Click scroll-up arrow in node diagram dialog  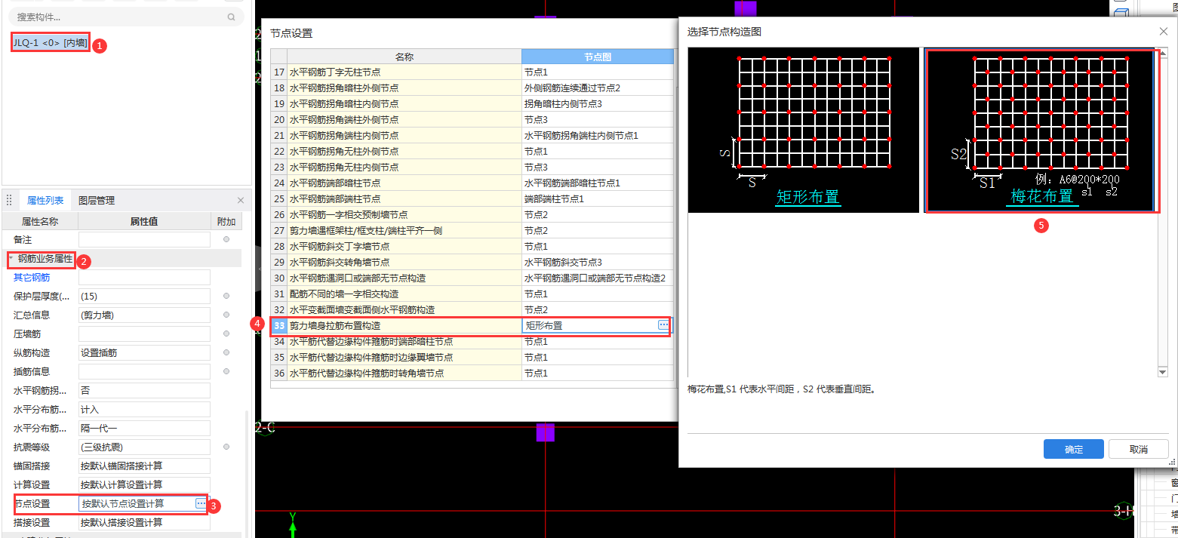pos(1164,52)
